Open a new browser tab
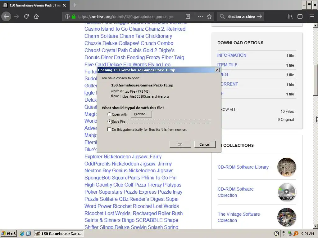 [75, 5]
